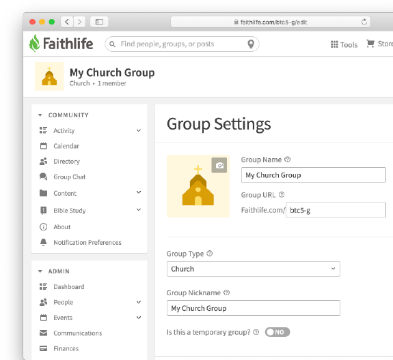Viewport: 393px width, 360px height.
Task: Click the Group Name help icon
Action: 288,160
